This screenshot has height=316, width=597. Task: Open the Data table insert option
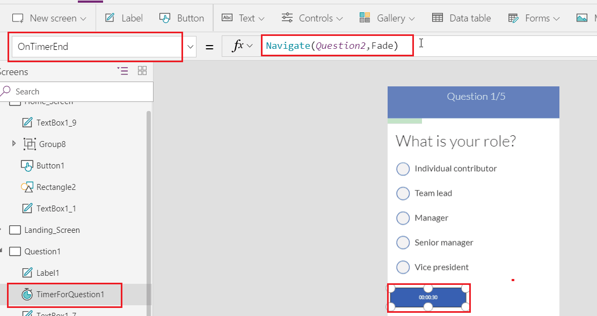pyautogui.click(x=461, y=18)
